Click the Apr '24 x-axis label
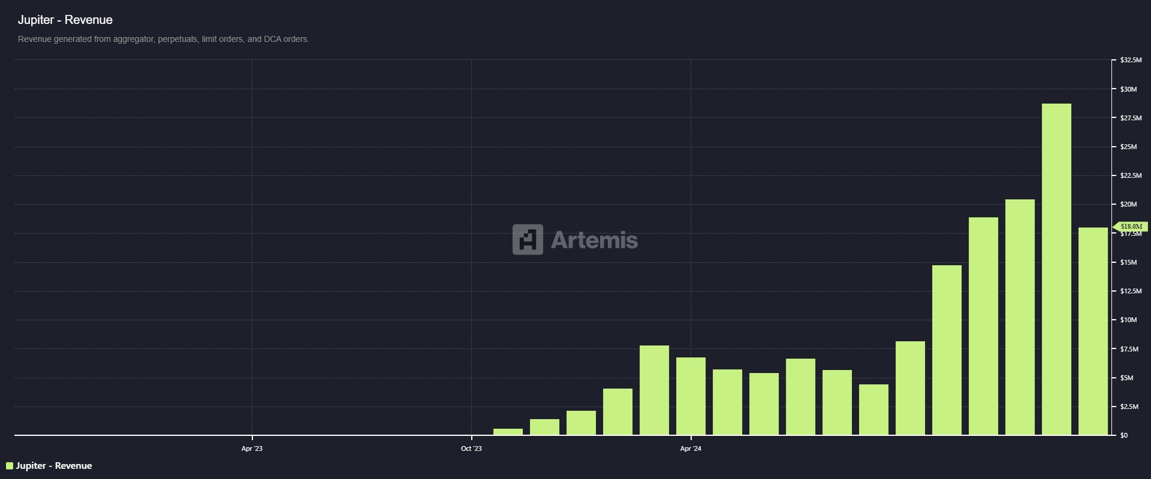 click(691, 448)
